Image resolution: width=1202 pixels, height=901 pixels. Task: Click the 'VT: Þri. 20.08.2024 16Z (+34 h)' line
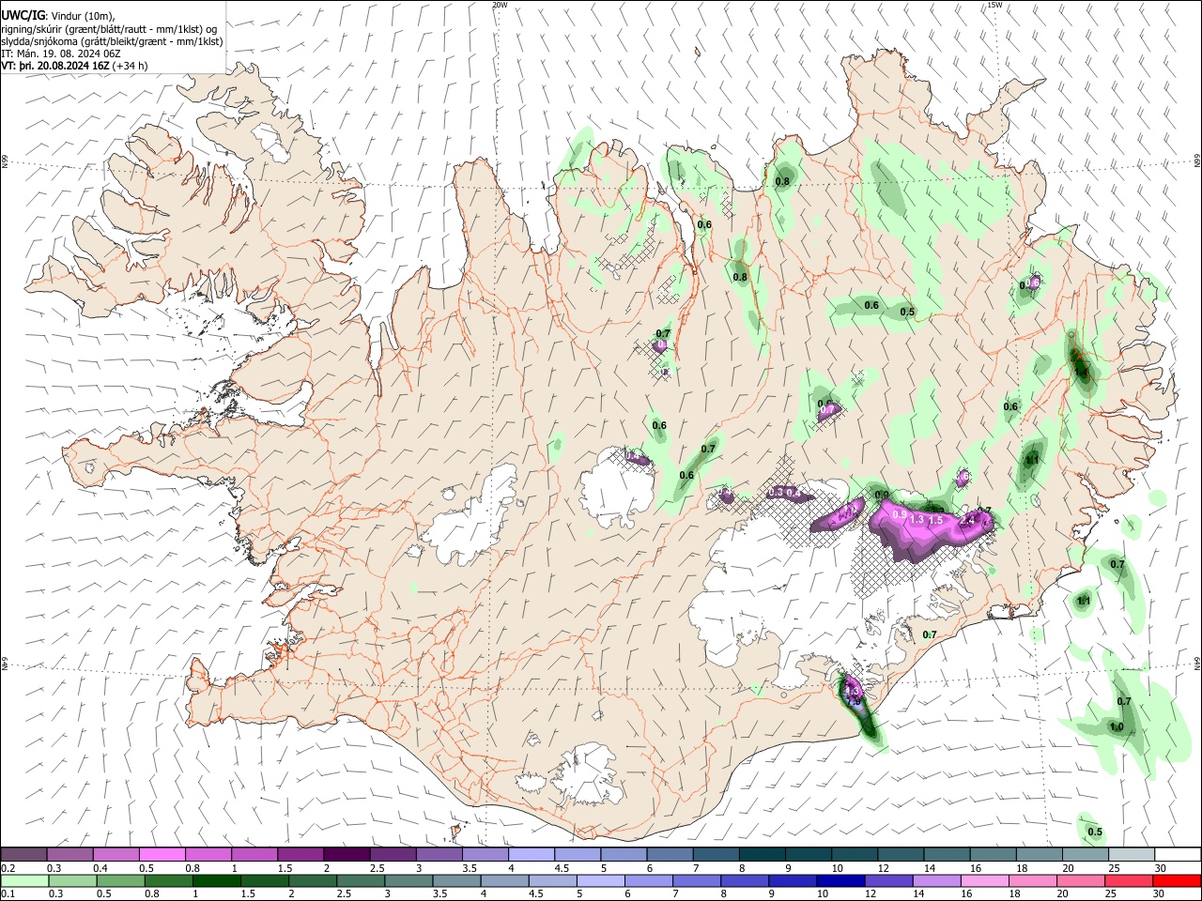point(74,66)
